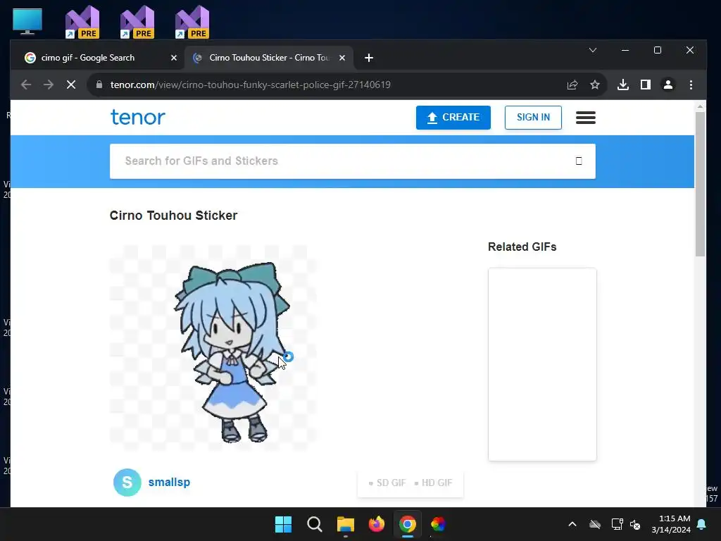Go back to the previous page
This screenshot has height=541, width=721.
(26, 85)
